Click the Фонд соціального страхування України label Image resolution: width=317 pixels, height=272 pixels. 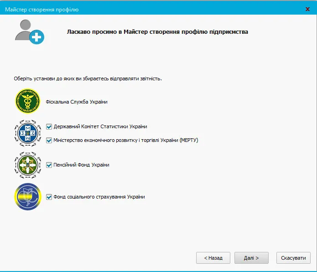tap(99, 197)
